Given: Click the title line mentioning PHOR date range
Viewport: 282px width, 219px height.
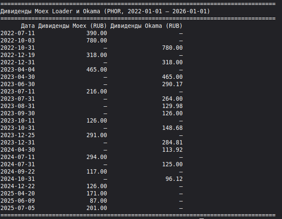Looking at the screenshot, I should tap(105, 11).
